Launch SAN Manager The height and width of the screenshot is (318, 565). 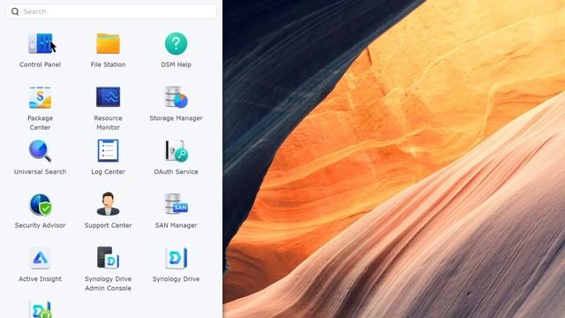[x=176, y=204]
